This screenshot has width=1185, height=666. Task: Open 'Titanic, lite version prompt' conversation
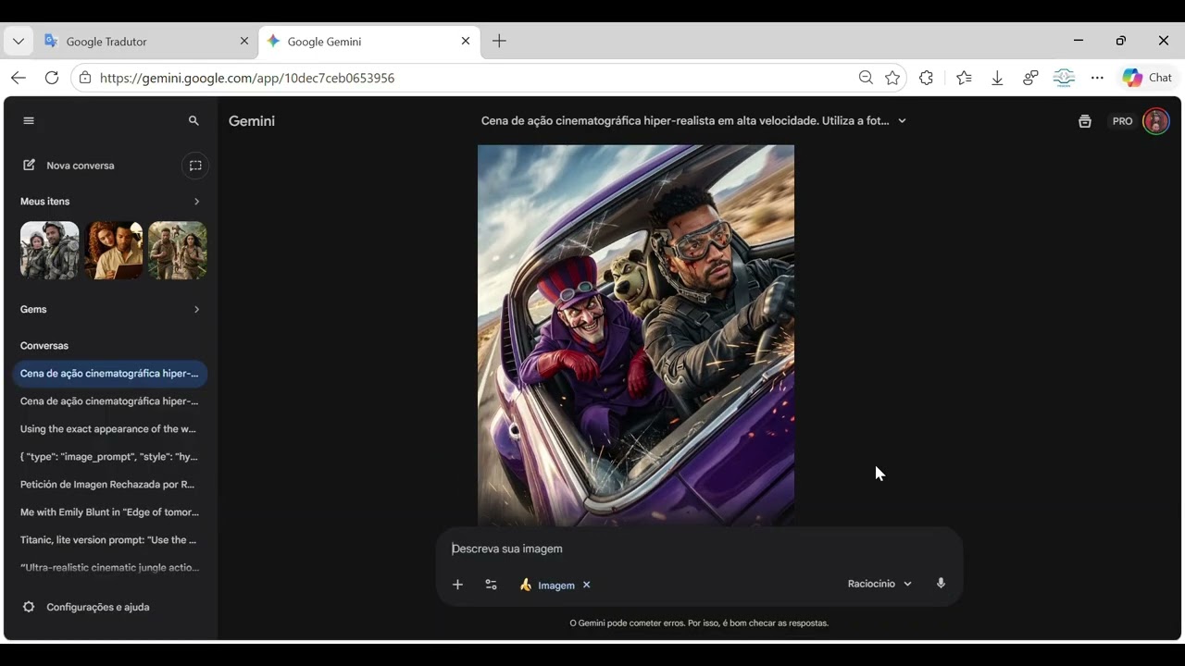click(x=109, y=540)
